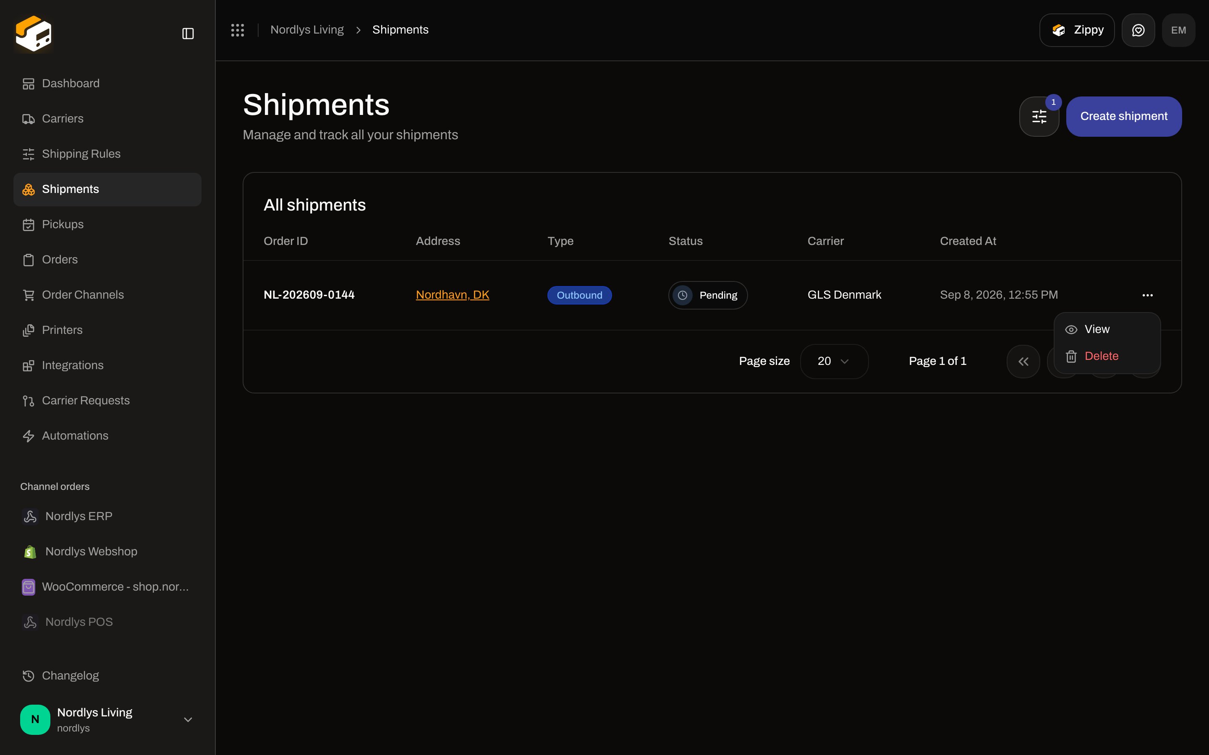Toggle the row's three-dot actions menu

(1148, 295)
